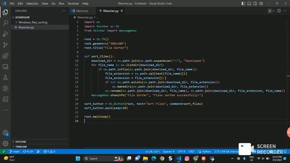Open the Windows Start menu
The height and width of the screenshot is (163, 290).
click(78, 158)
